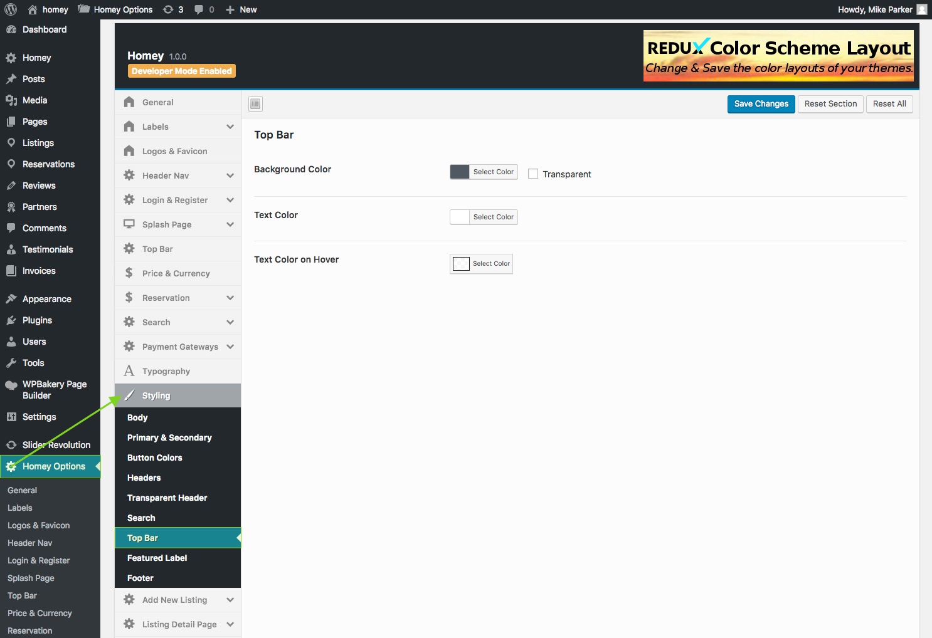Click the Text Color on Hover swatch
The width and height of the screenshot is (932, 638).
(x=461, y=264)
